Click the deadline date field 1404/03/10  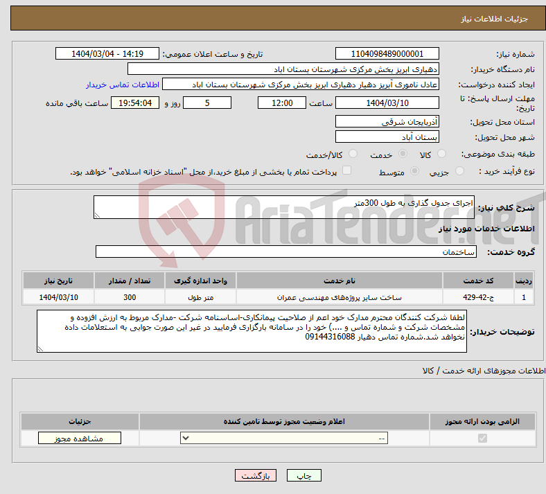(387, 103)
